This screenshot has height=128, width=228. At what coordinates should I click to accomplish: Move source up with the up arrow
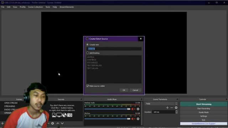[x=58, y=123]
